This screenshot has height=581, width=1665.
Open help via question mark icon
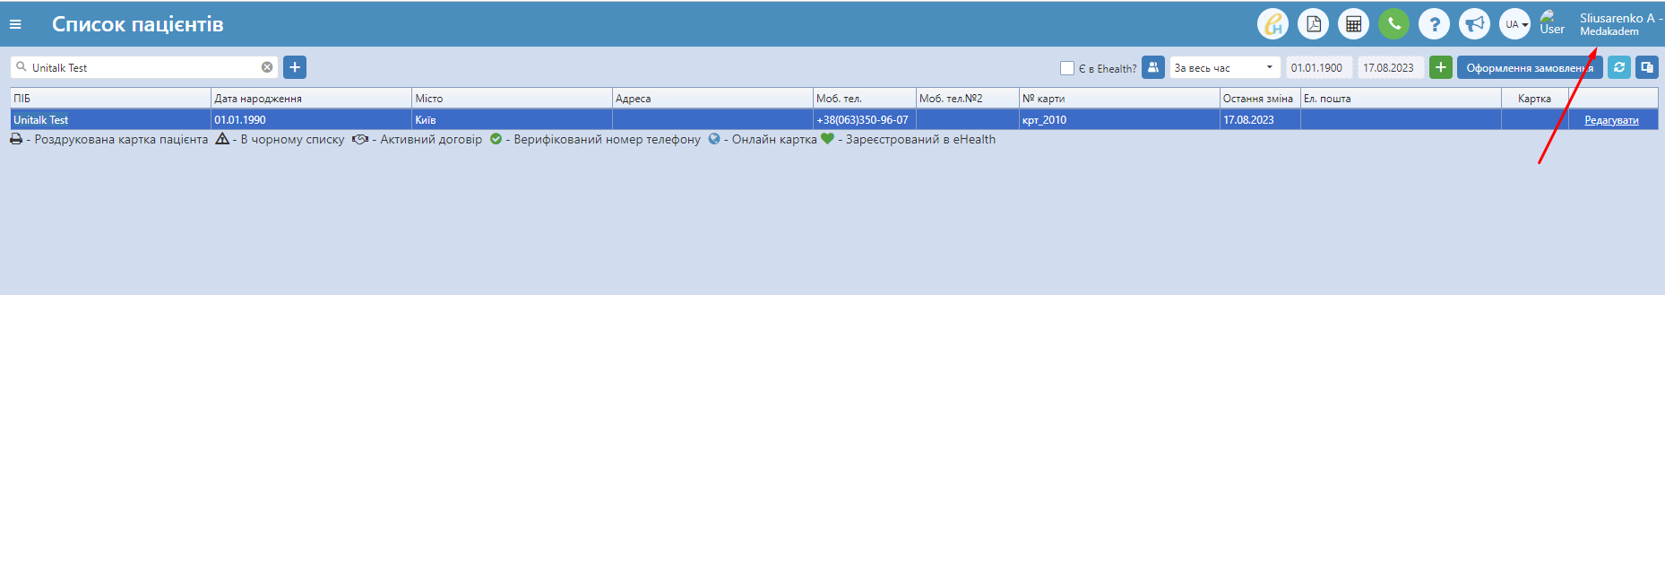coord(1434,24)
